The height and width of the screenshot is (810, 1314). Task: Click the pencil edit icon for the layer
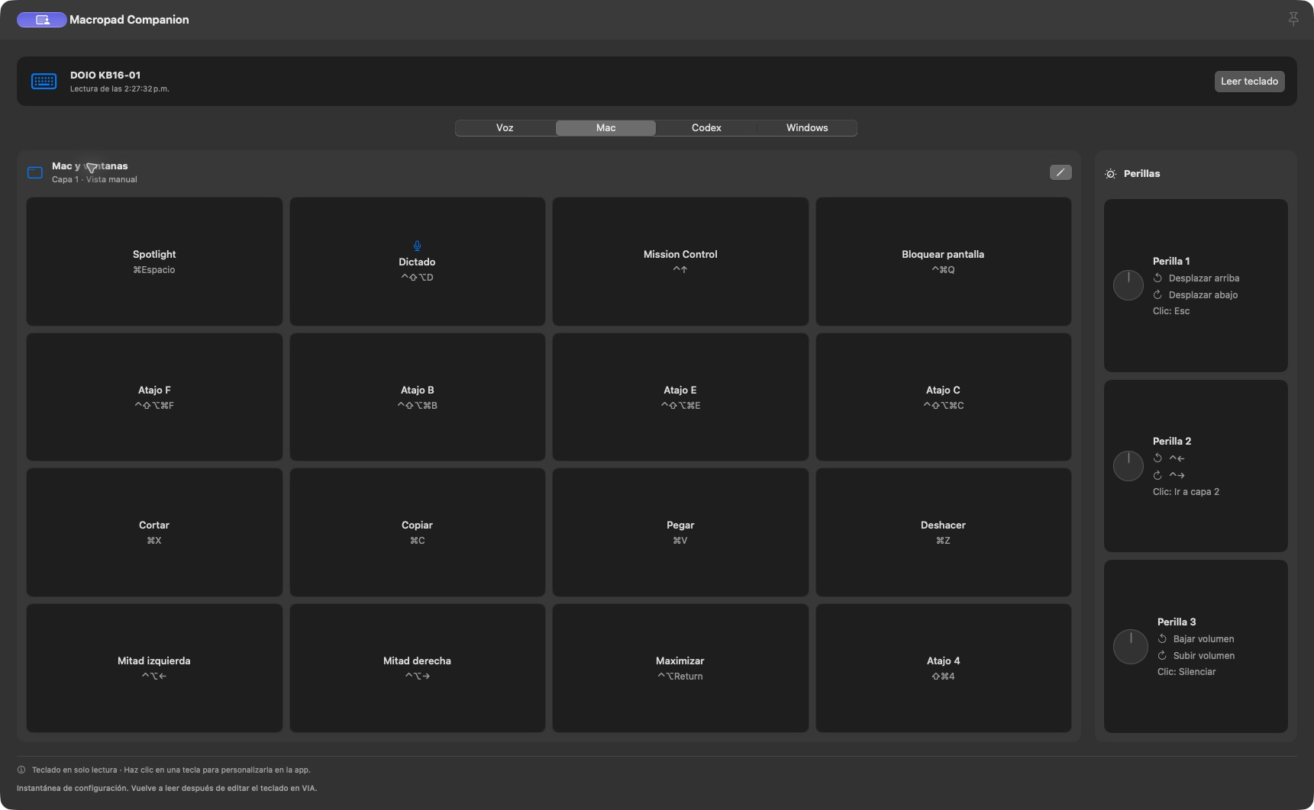tap(1061, 172)
